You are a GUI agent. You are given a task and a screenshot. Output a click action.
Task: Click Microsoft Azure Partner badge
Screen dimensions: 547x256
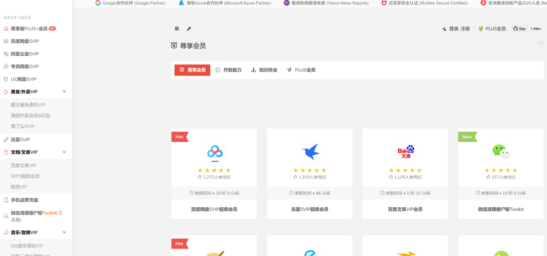pos(225,3)
